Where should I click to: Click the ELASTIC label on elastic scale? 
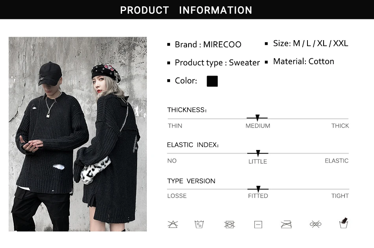[x=337, y=161]
